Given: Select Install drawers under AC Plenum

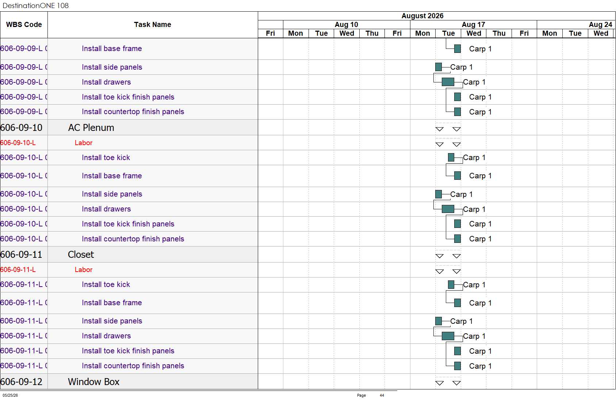Looking at the screenshot, I should (106, 209).
